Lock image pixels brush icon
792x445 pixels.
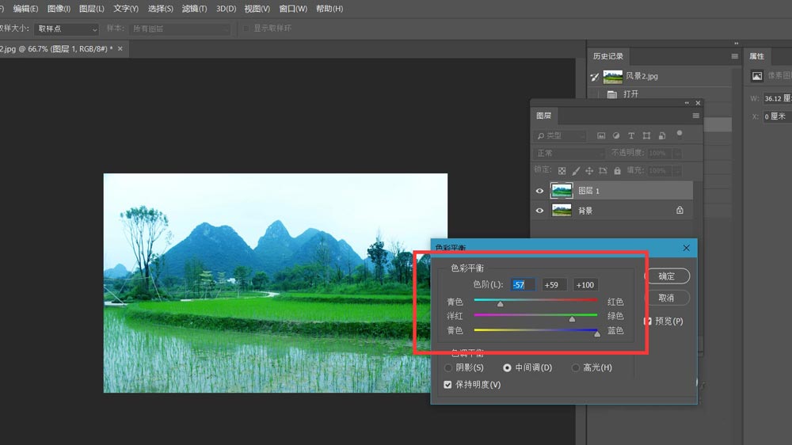[576, 171]
